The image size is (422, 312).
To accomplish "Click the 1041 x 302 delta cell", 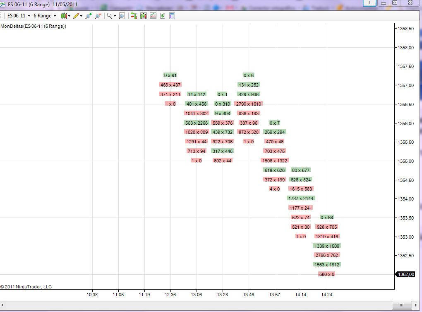I will click(197, 114).
